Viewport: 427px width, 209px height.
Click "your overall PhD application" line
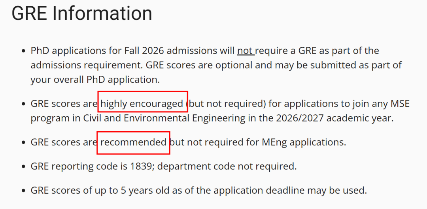click(95, 79)
